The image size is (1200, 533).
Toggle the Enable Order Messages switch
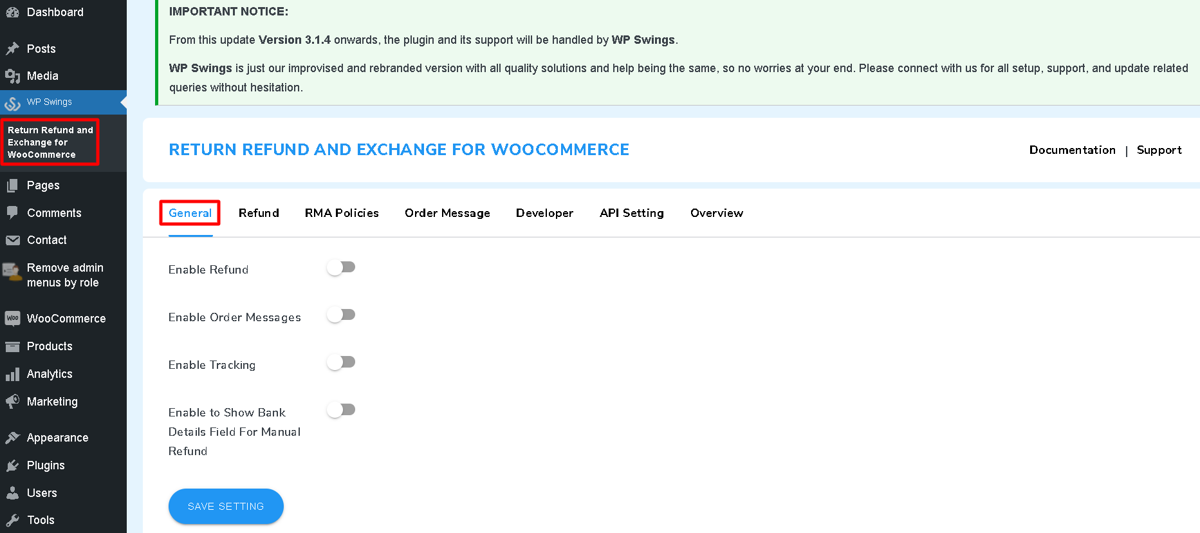click(341, 315)
